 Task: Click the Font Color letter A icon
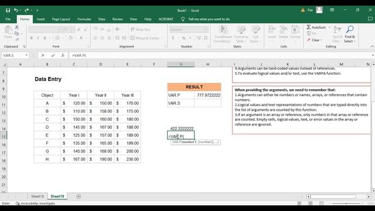pos(81,38)
